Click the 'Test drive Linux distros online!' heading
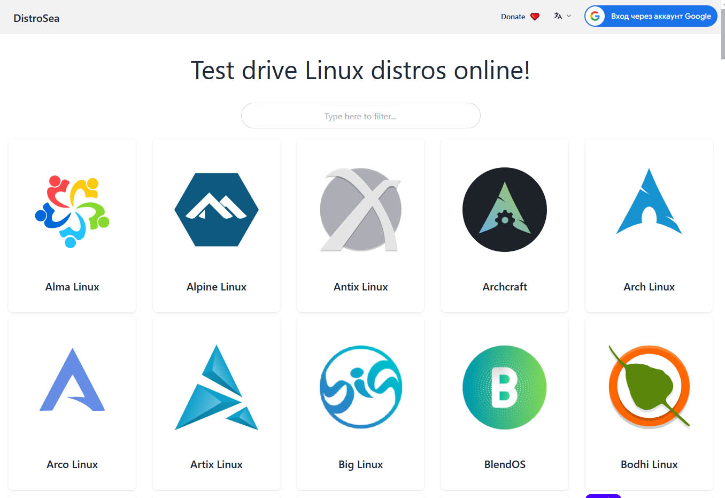This screenshot has width=725, height=498. tap(360, 70)
